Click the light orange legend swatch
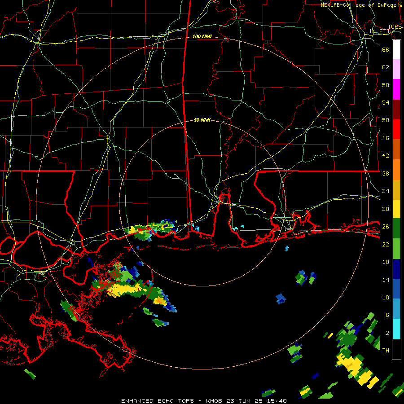The image size is (404, 404). 396,169
